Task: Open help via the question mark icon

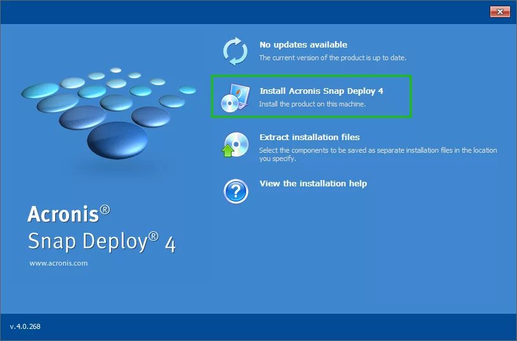Action: 236,191
